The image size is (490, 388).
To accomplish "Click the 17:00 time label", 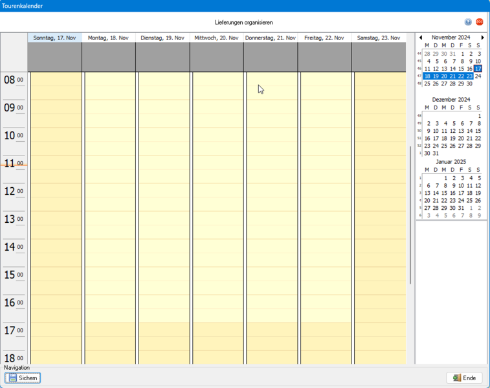I will click(14, 330).
